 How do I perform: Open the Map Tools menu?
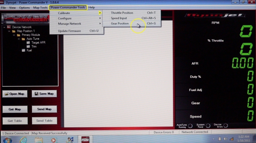coord(40,7)
